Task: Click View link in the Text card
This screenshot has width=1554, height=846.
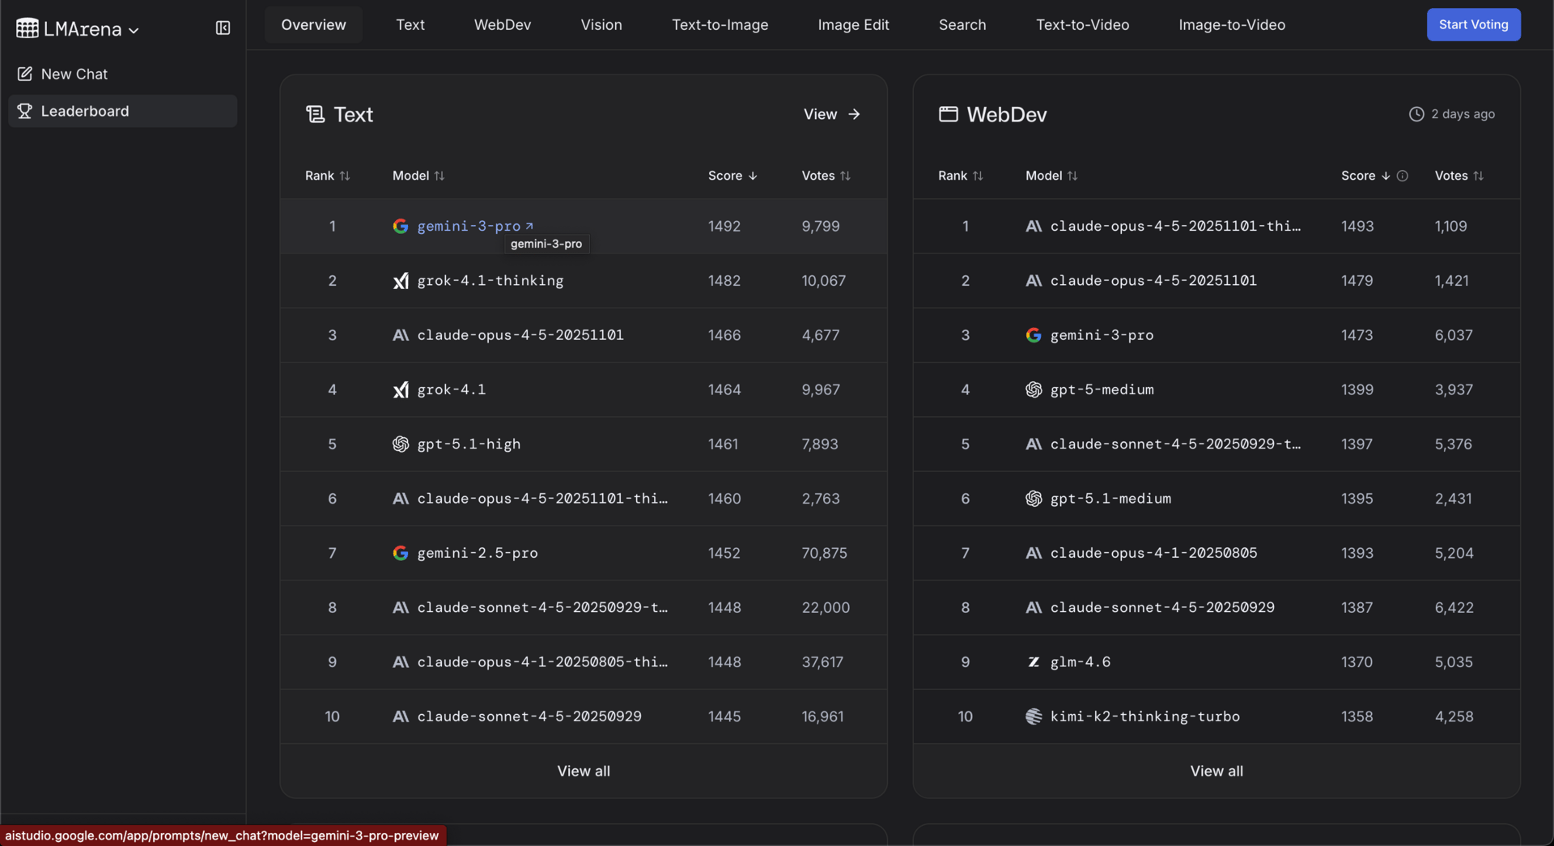Action: [x=832, y=114]
